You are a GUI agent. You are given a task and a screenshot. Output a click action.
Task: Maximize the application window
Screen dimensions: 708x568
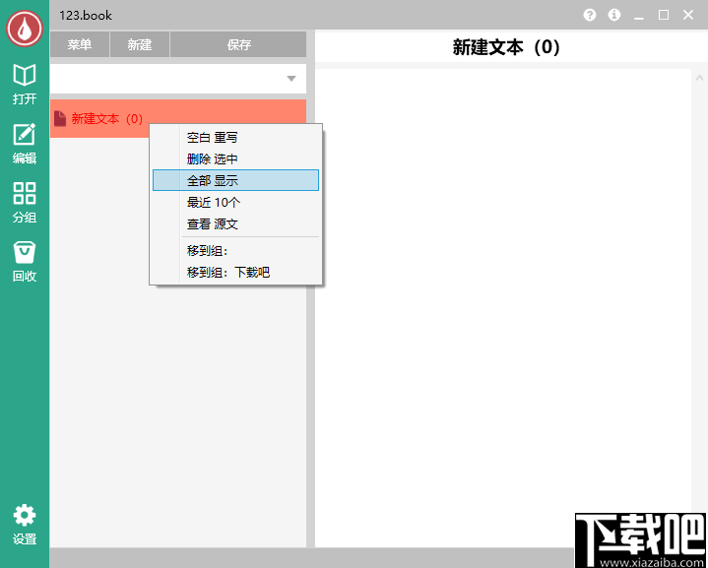(x=664, y=15)
